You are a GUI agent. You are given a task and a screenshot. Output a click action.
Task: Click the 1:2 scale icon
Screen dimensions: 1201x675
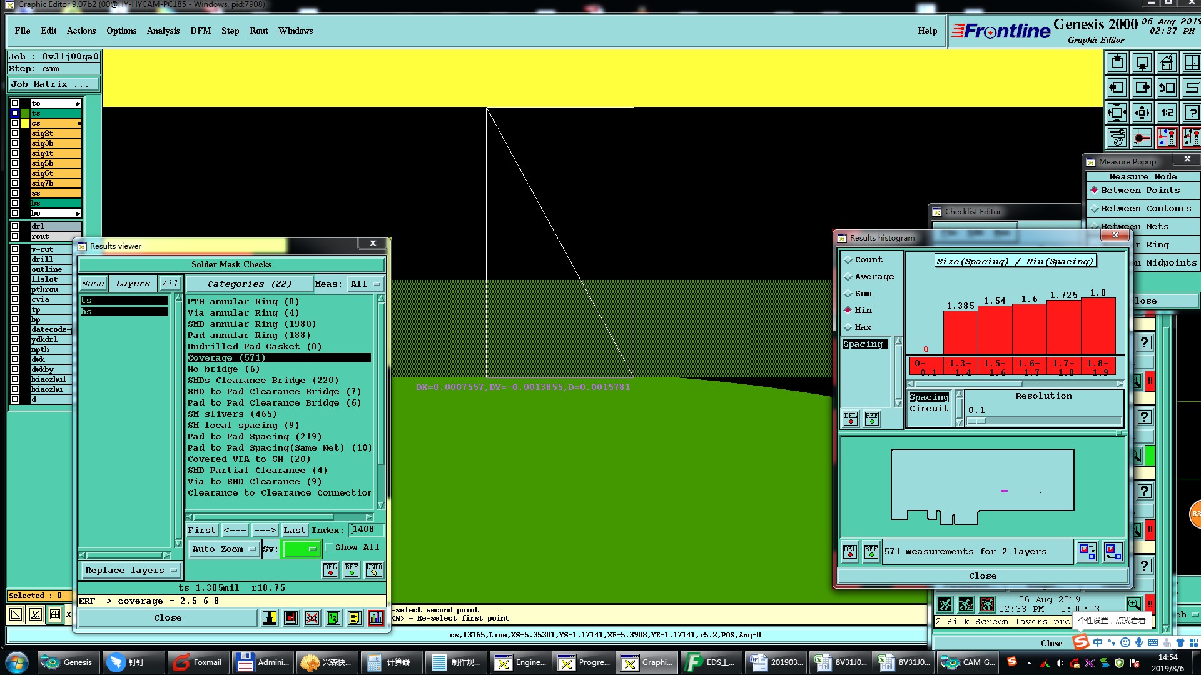click(x=1167, y=112)
